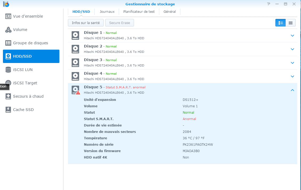Click the Cache SSD drive icon
The height and width of the screenshot is (190, 301).
click(8, 110)
